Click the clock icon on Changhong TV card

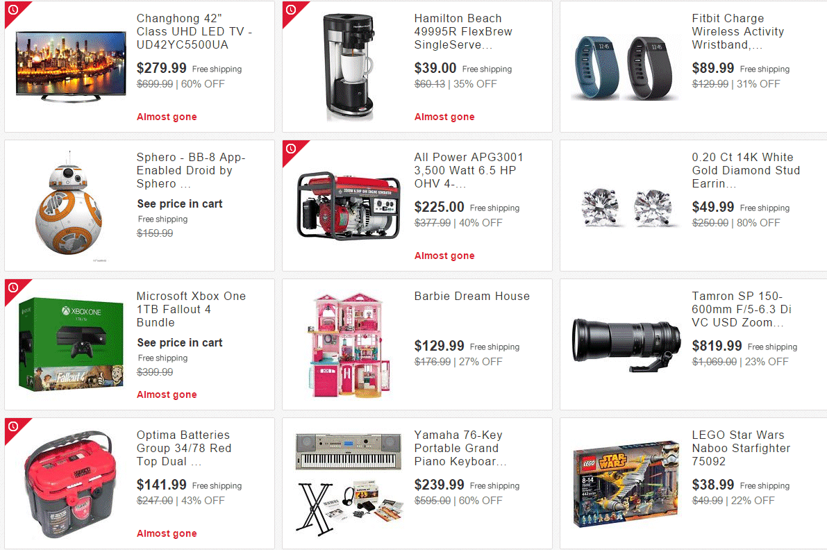(x=13, y=10)
